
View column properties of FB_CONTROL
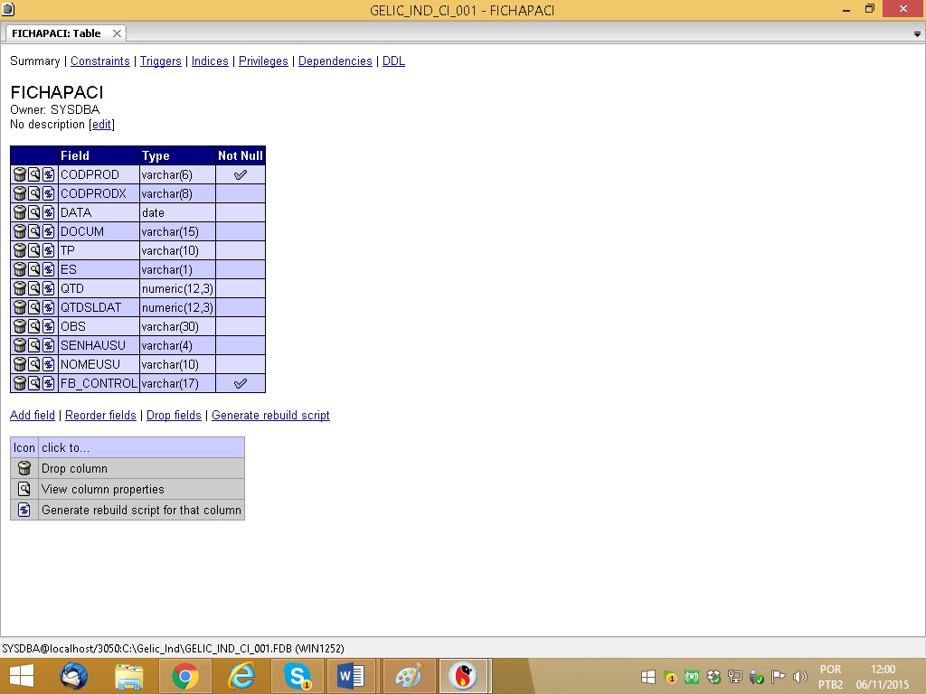click(x=34, y=383)
